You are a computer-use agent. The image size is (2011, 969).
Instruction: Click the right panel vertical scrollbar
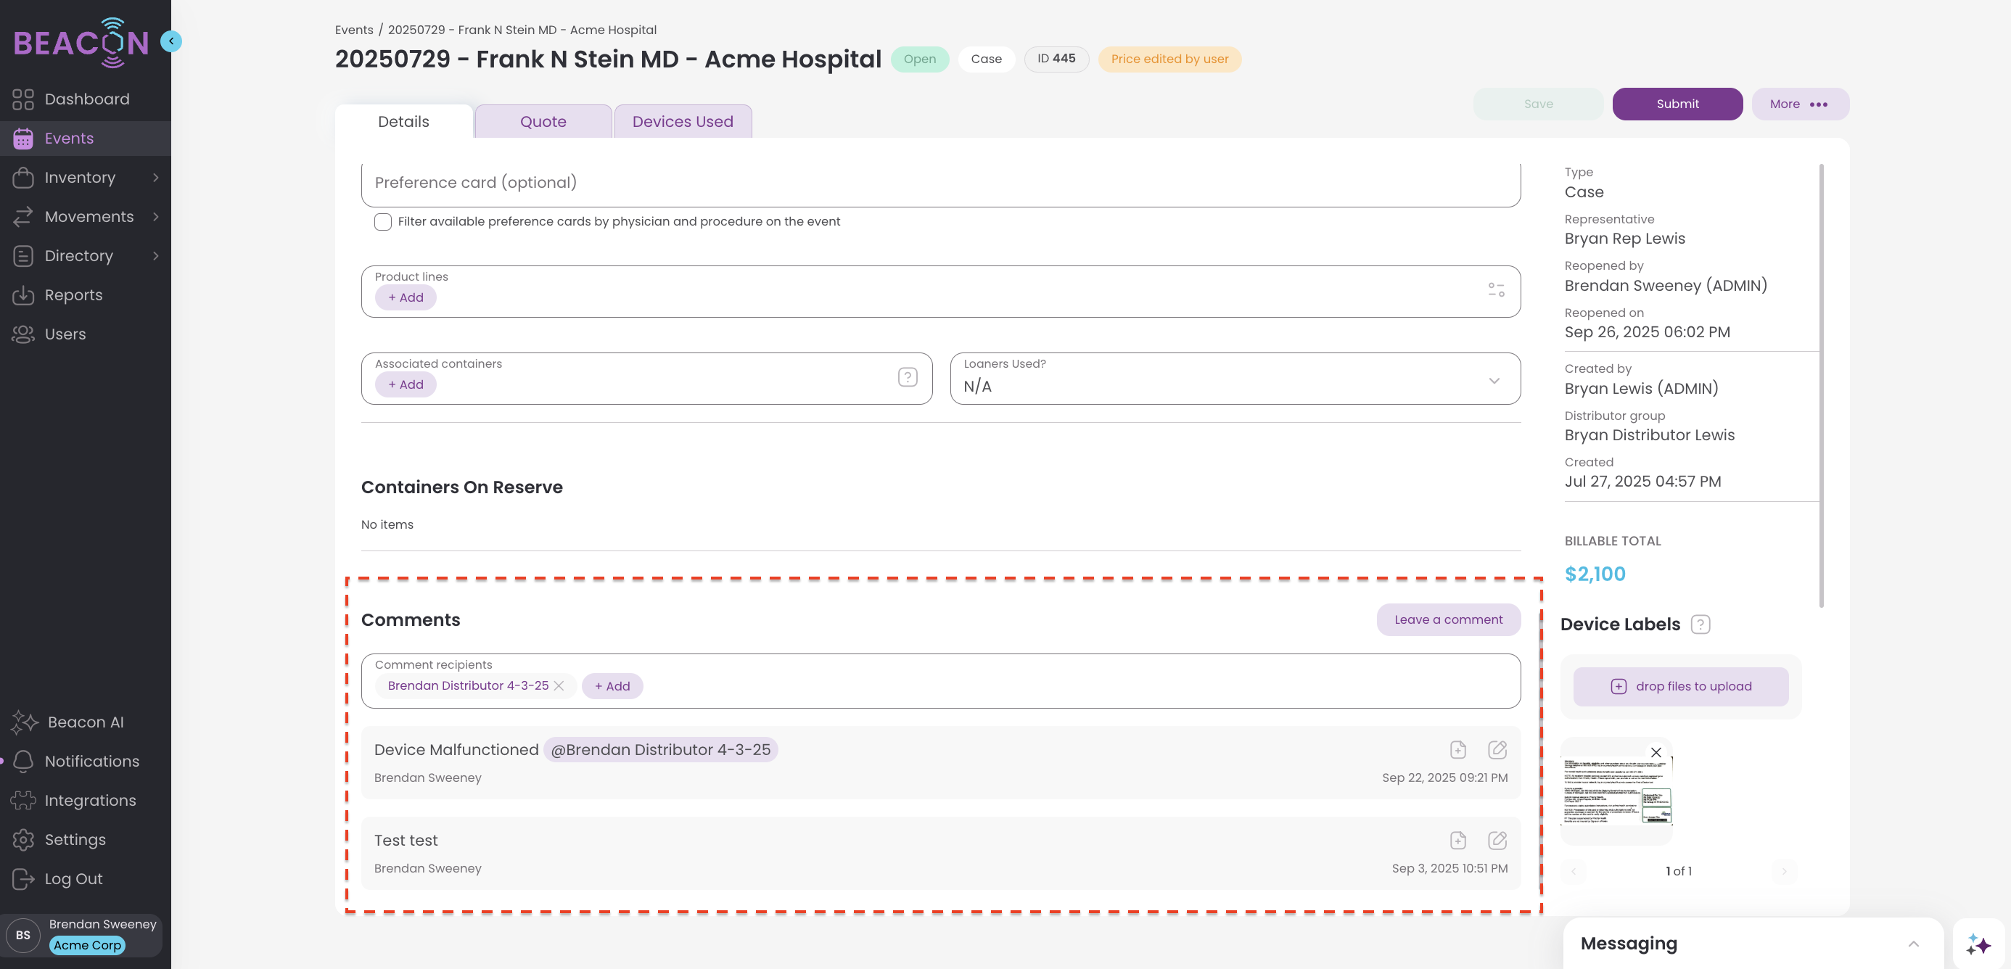coord(1822,386)
